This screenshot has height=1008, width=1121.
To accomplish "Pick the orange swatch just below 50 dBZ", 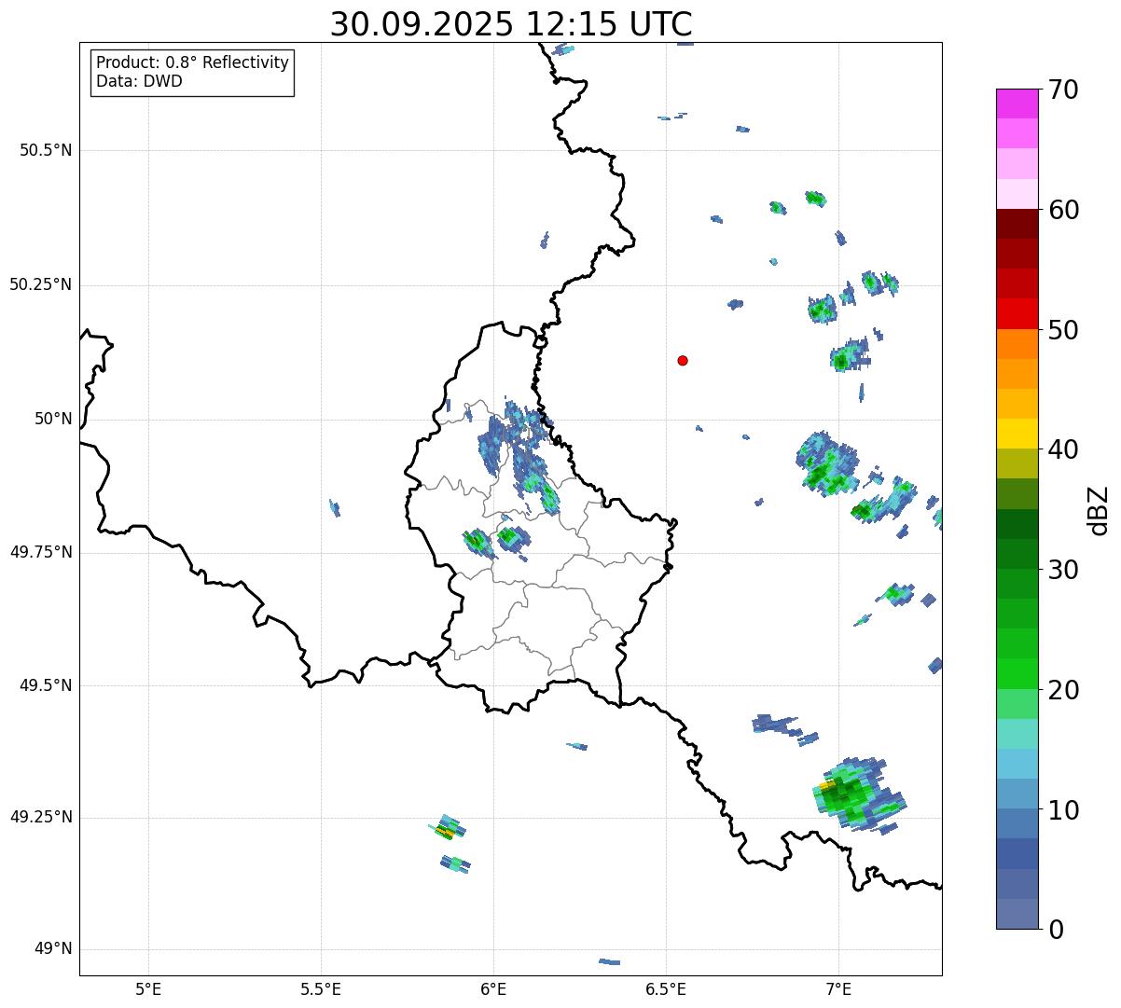I will click(x=1017, y=344).
